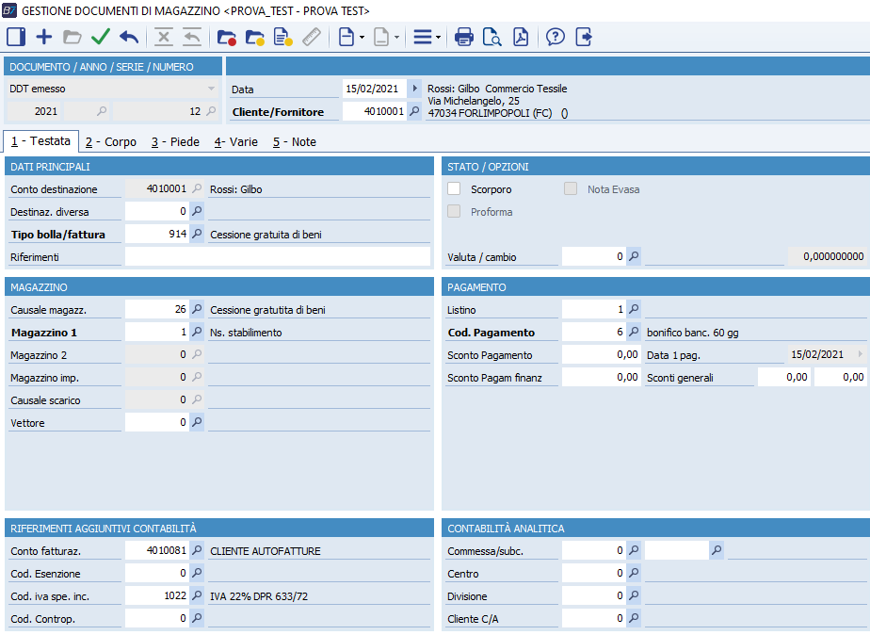The width and height of the screenshot is (870, 635).
Task: Select the 5 - Note tab
Action: pyautogui.click(x=294, y=141)
